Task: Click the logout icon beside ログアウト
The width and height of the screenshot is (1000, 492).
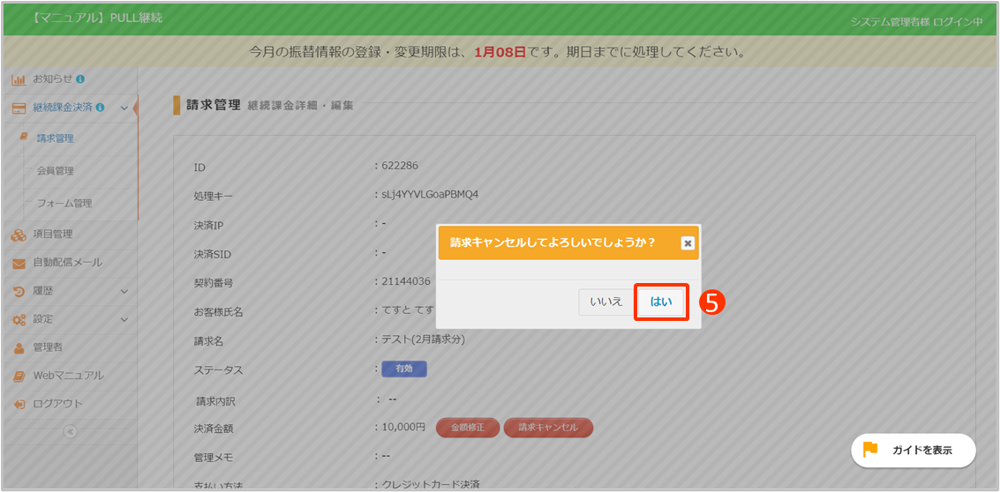Action: tap(19, 404)
